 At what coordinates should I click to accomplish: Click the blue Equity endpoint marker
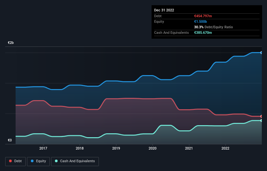click(261, 53)
